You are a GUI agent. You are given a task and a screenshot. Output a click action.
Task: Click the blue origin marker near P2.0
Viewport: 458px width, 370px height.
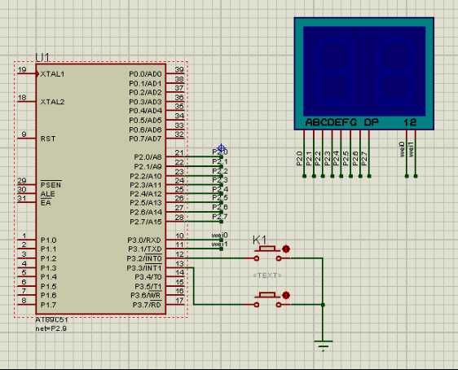(x=222, y=148)
